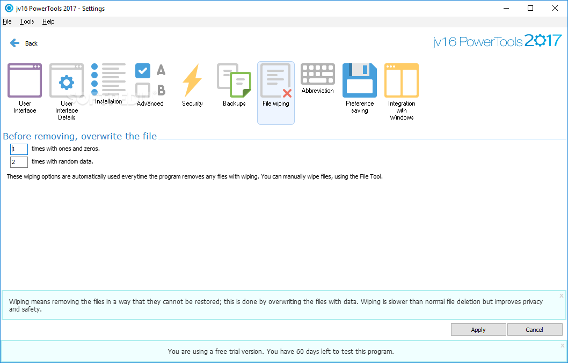Screen dimensions: 568x363
Task: Click the Cancel button
Action: point(534,330)
